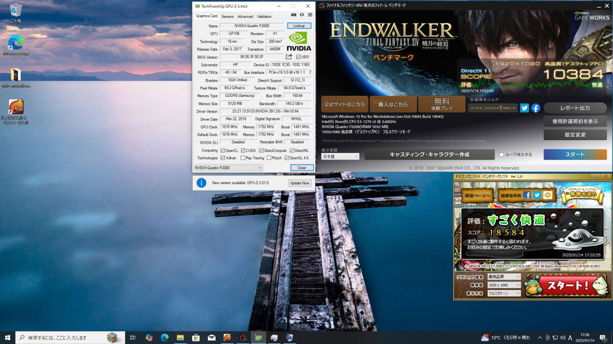This screenshot has height=344, width=613.
Task: Open グラフィック設定 quality dropdown 最高品質
Action: click(x=504, y=277)
